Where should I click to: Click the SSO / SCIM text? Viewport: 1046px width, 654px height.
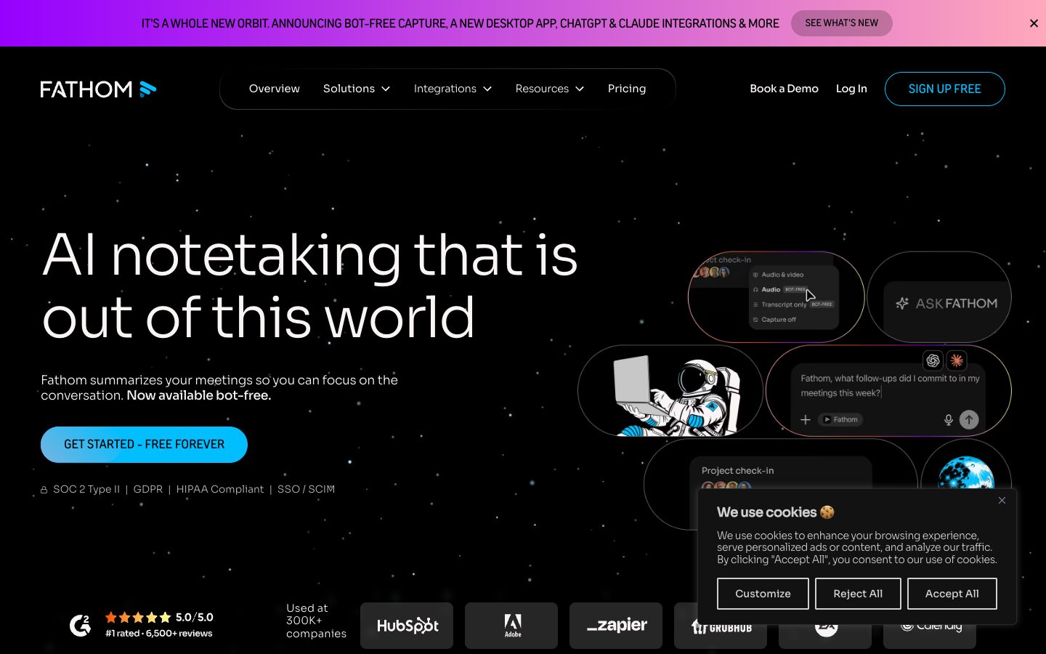[x=306, y=489]
